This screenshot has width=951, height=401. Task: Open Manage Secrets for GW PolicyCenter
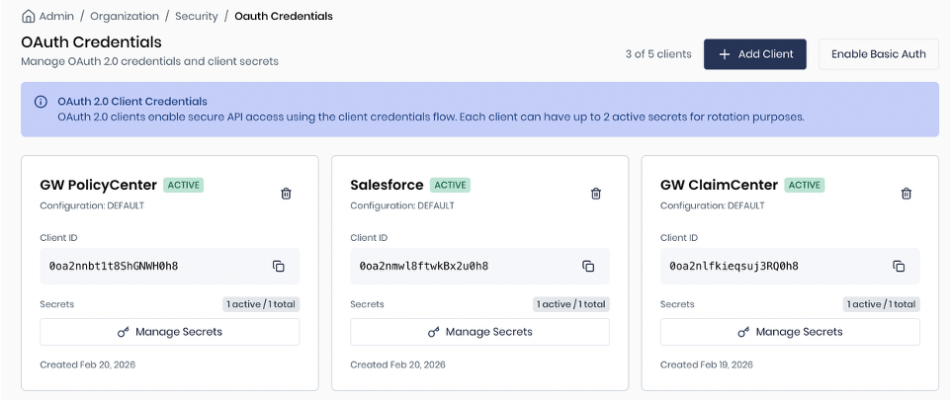point(169,332)
